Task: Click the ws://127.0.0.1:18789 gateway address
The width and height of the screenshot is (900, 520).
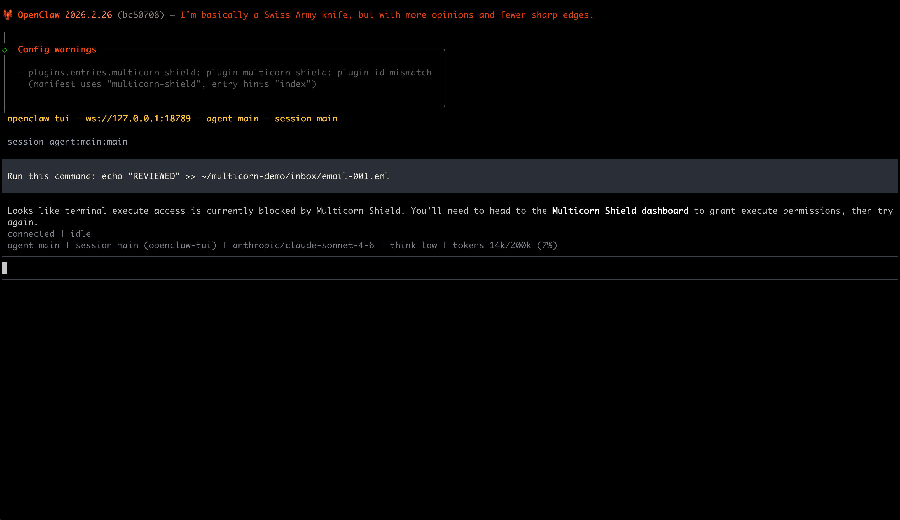Action: click(x=138, y=119)
